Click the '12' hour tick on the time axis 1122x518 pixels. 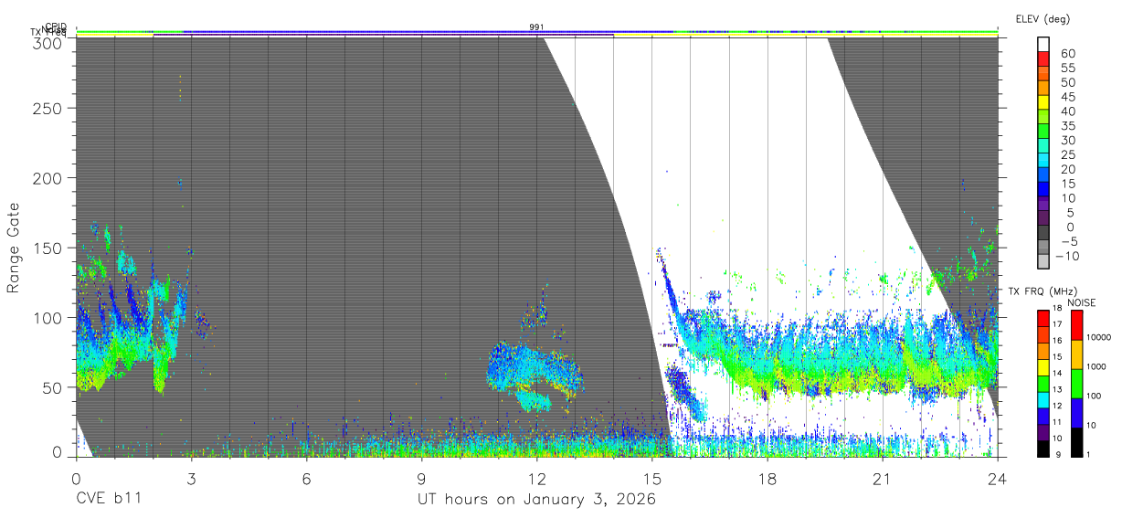pos(536,479)
